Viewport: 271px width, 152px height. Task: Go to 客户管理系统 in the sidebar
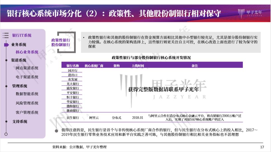click(x=27, y=113)
